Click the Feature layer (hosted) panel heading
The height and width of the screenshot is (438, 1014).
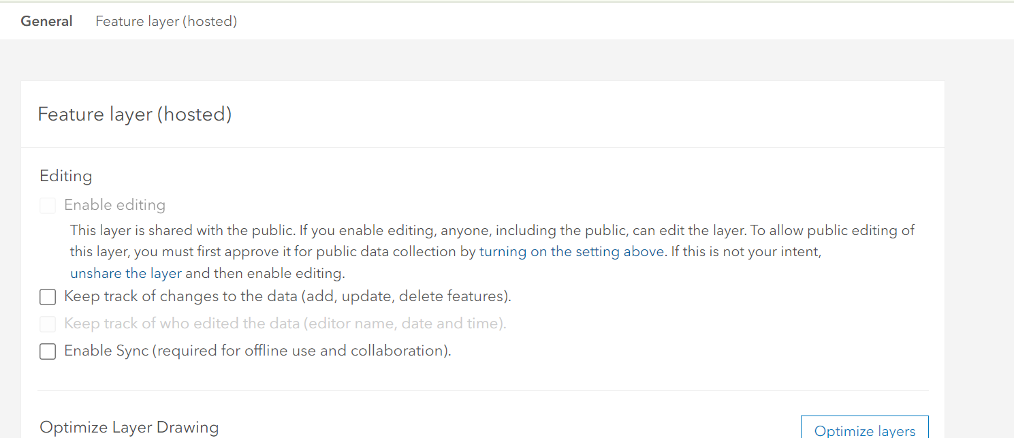135,114
